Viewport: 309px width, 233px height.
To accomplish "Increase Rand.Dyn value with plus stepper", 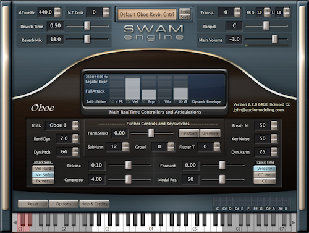I will [75, 137].
